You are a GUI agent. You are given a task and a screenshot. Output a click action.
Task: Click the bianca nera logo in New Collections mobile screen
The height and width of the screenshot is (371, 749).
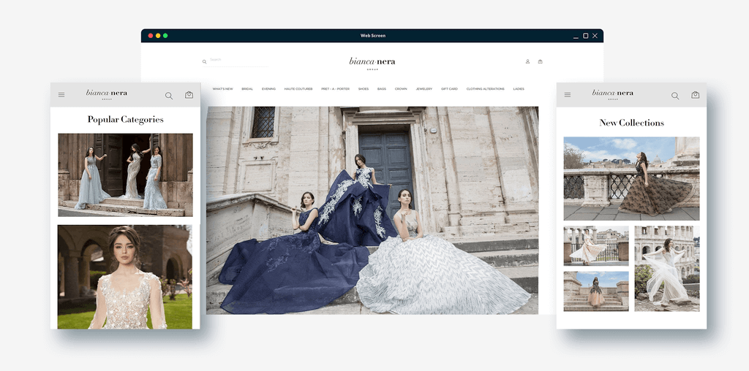coord(613,94)
